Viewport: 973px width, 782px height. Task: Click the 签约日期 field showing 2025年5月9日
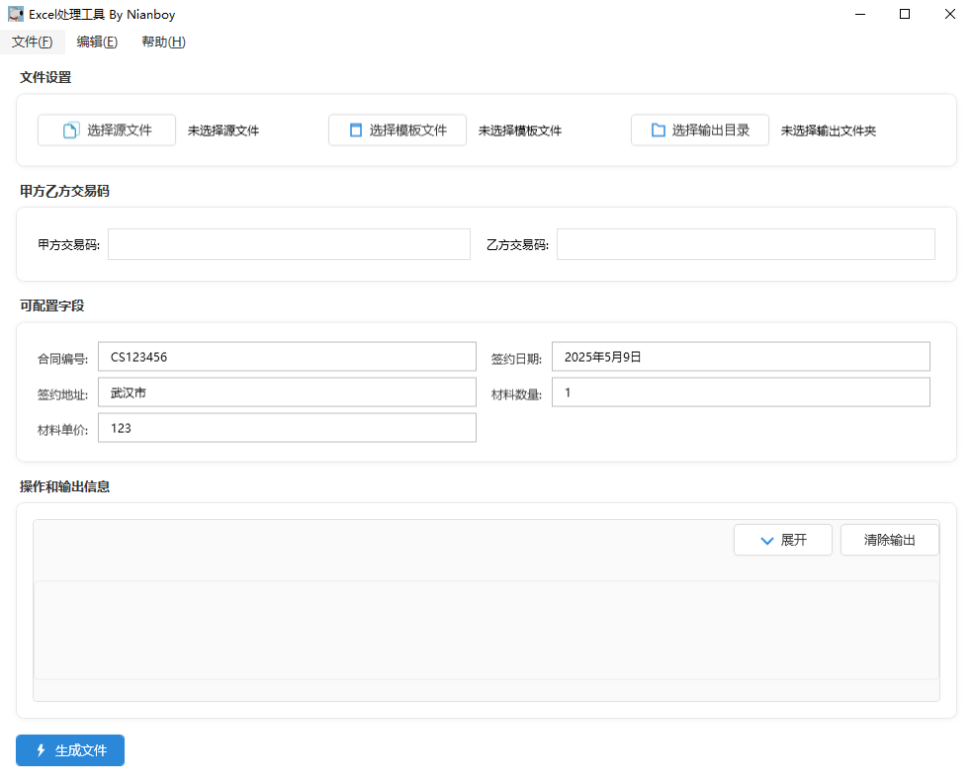[x=740, y=357]
